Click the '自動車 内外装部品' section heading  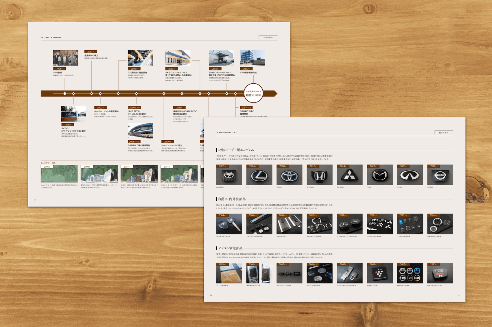(232, 199)
